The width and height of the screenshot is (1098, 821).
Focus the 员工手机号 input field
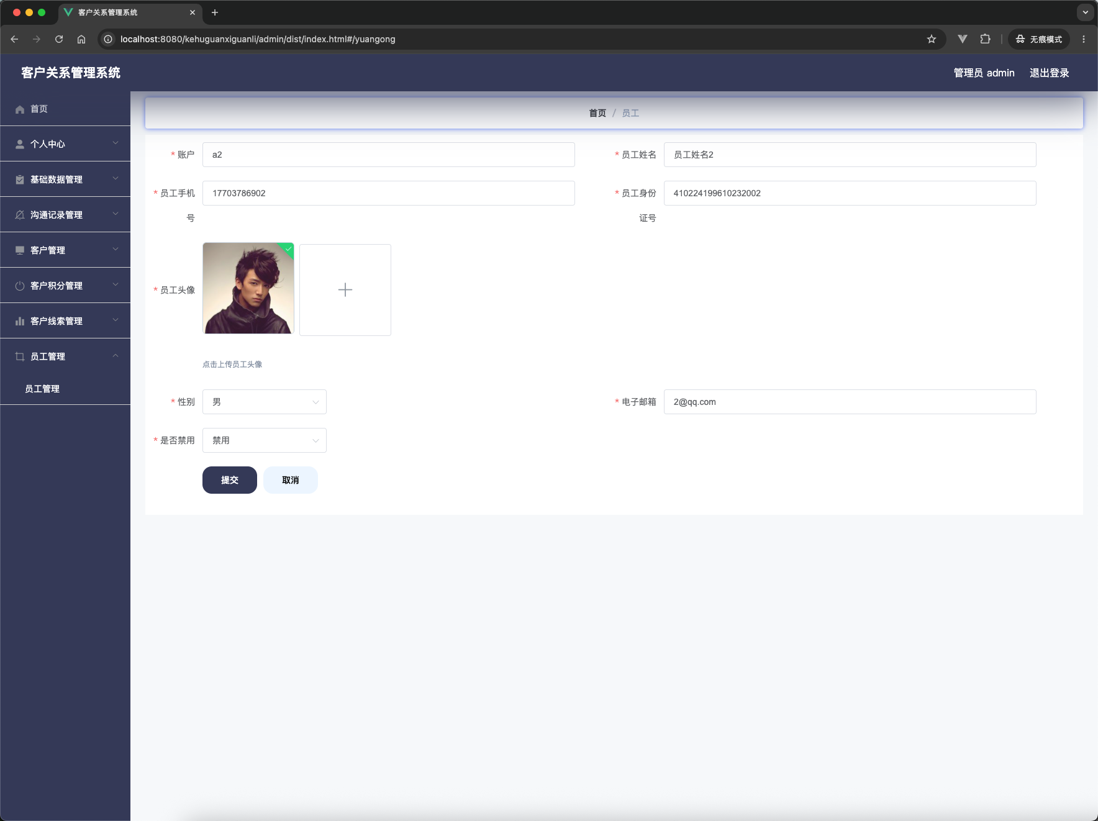(x=389, y=193)
